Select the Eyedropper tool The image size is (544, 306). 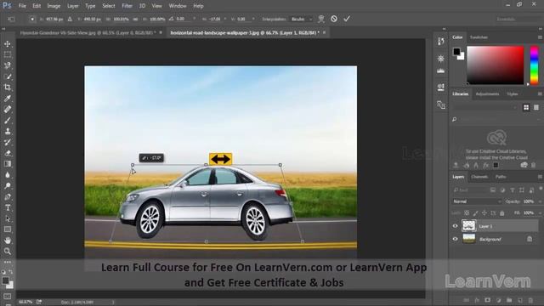point(8,99)
